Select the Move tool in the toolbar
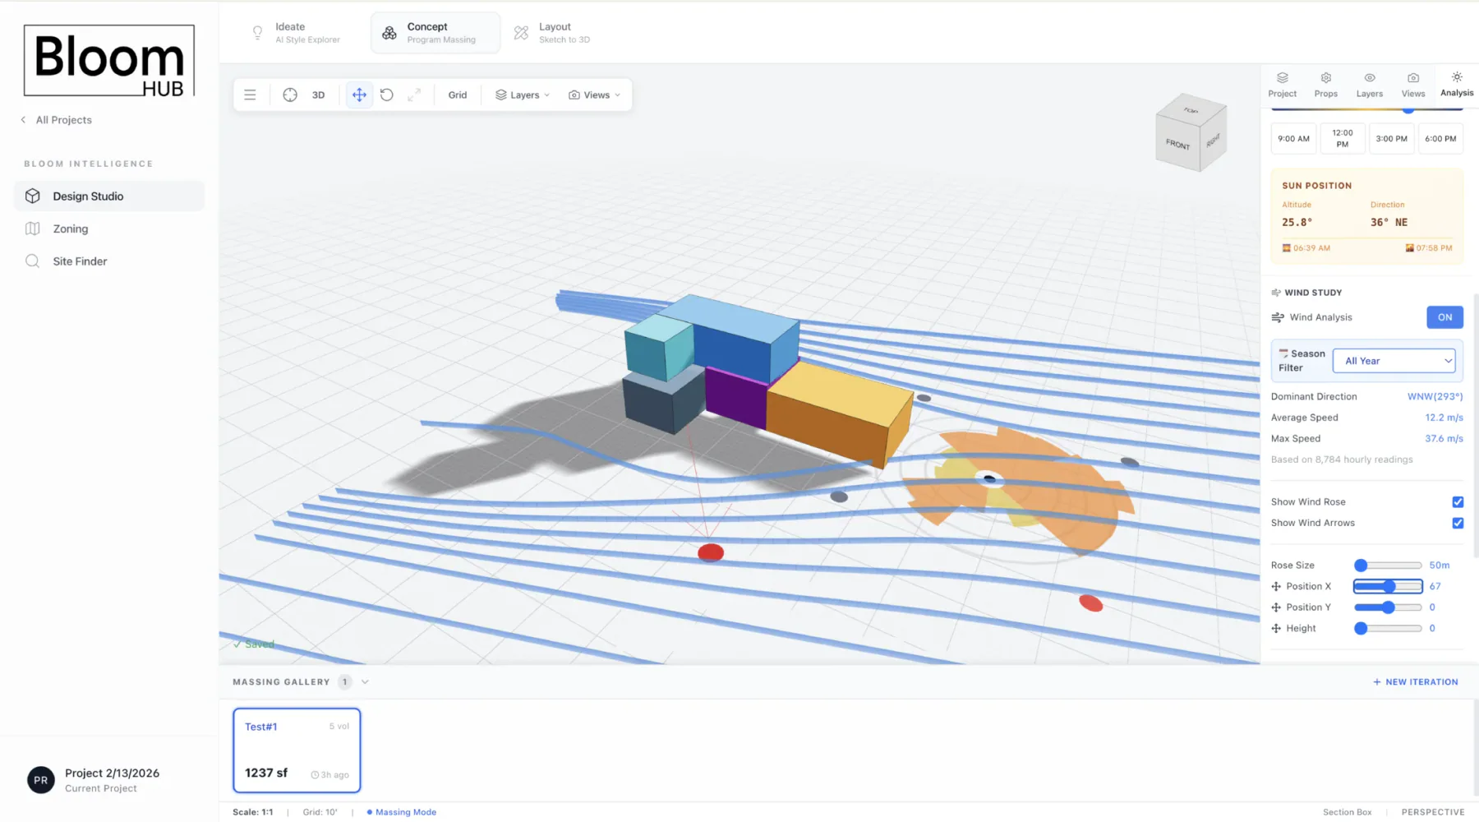 (x=359, y=95)
